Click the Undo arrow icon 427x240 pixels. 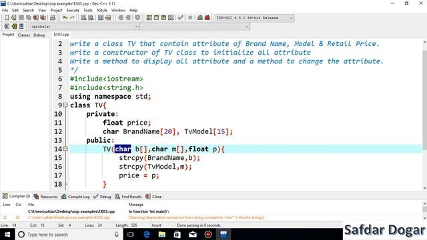(x=65, y=18)
